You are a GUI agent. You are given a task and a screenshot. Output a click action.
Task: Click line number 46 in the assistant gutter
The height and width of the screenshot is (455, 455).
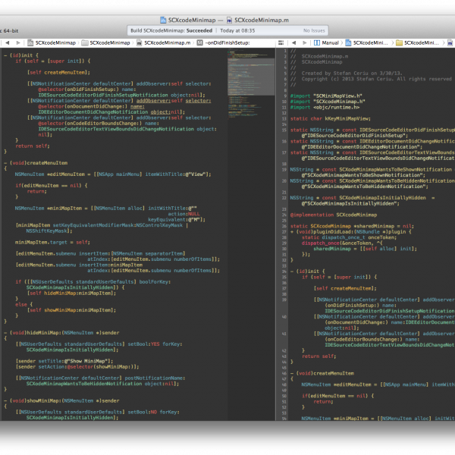click(x=284, y=373)
